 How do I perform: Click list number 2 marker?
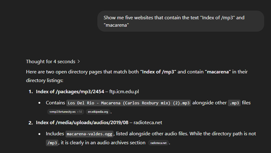(31, 123)
